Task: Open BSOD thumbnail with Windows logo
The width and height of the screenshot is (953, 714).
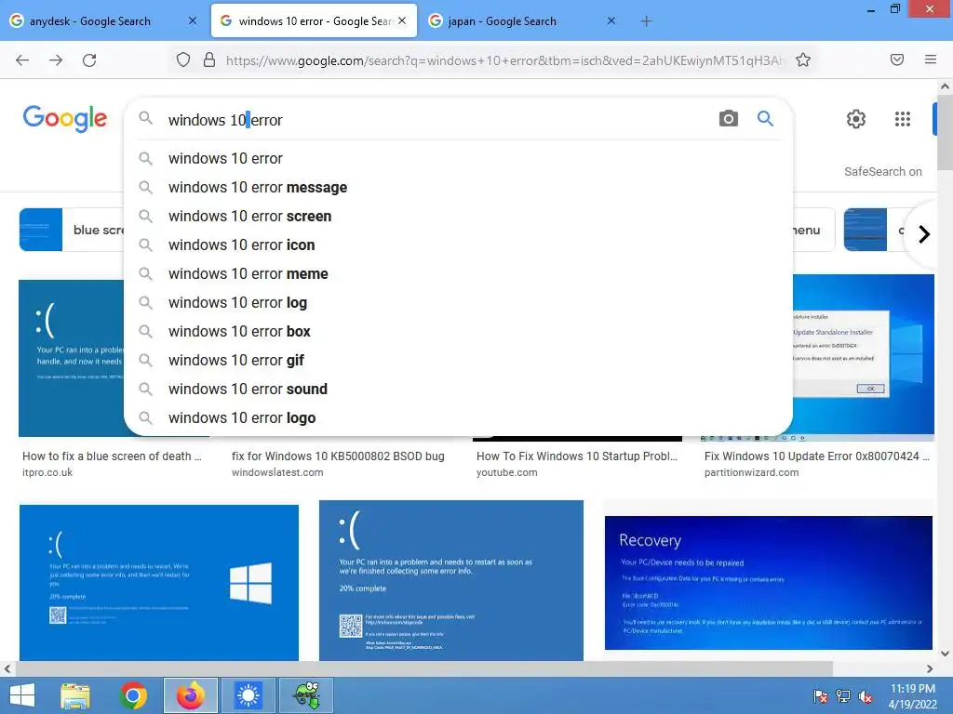Action: pos(158,582)
